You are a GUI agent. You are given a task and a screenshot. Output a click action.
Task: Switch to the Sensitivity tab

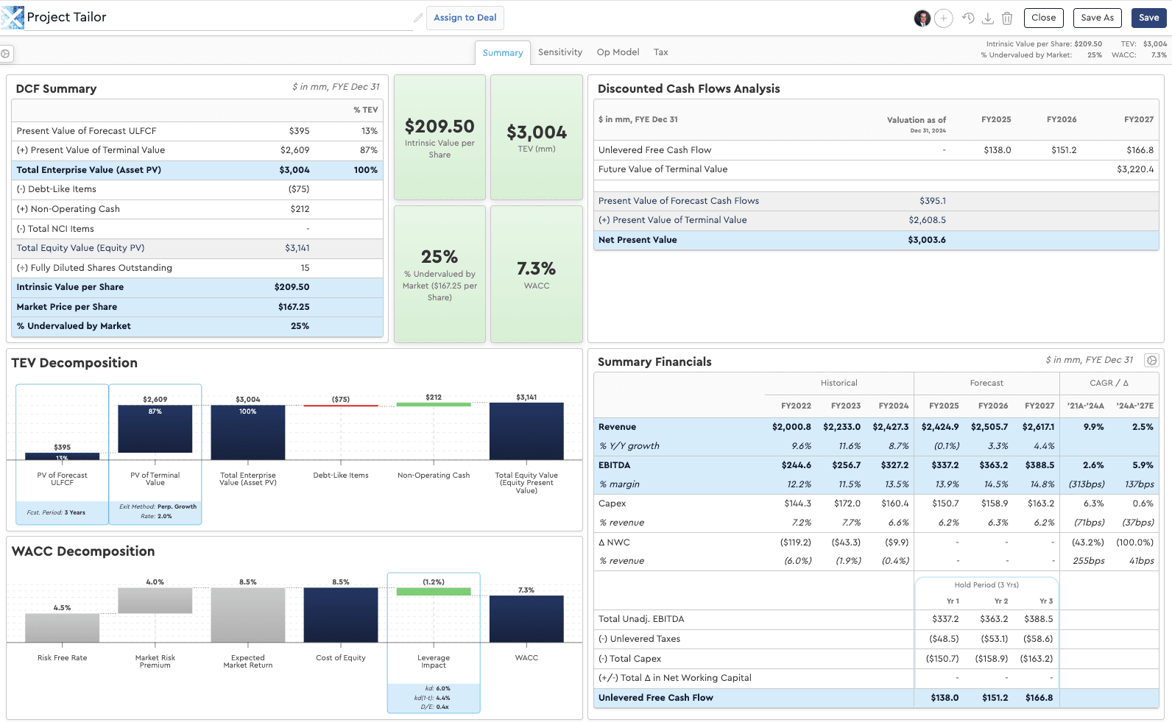pyautogui.click(x=559, y=52)
